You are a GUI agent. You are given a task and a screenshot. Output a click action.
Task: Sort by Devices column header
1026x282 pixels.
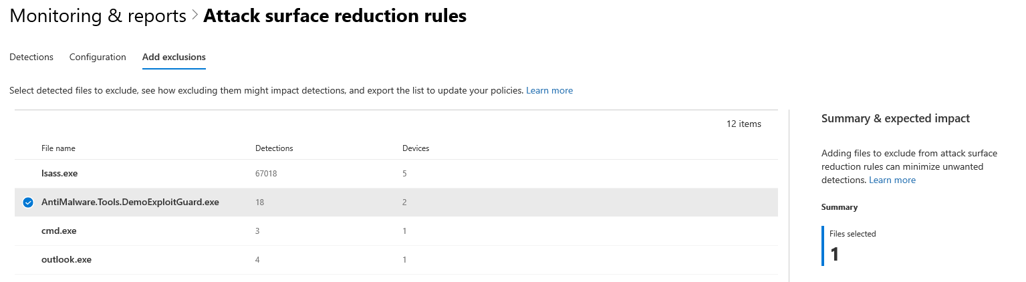coord(415,148)
